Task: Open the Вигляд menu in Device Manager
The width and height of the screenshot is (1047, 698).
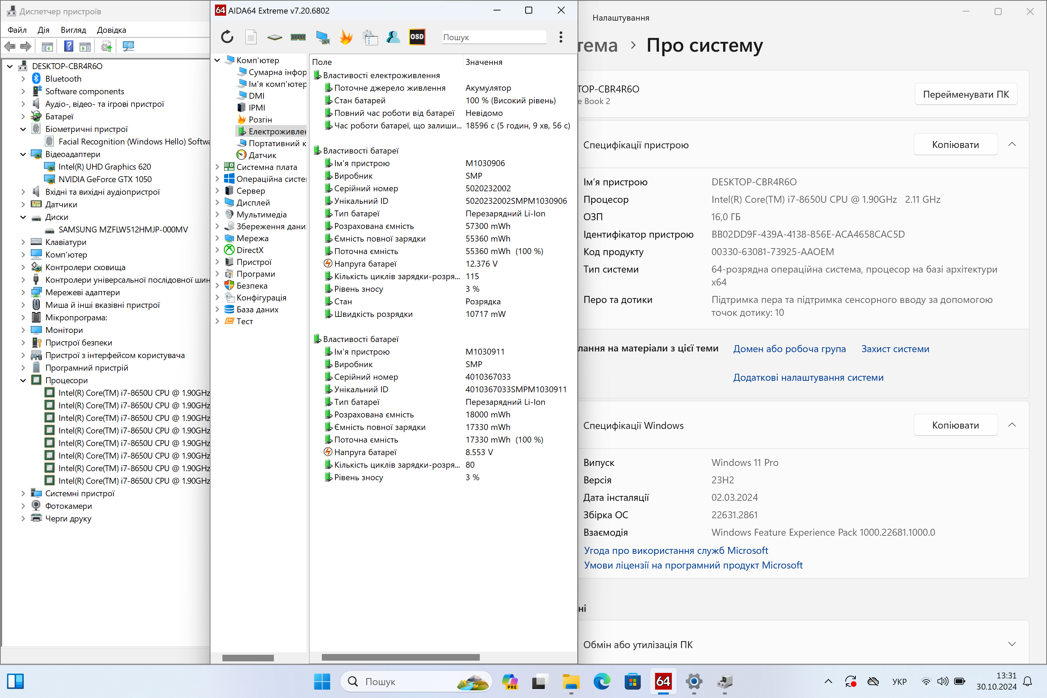Action: [x=73, y=30]
